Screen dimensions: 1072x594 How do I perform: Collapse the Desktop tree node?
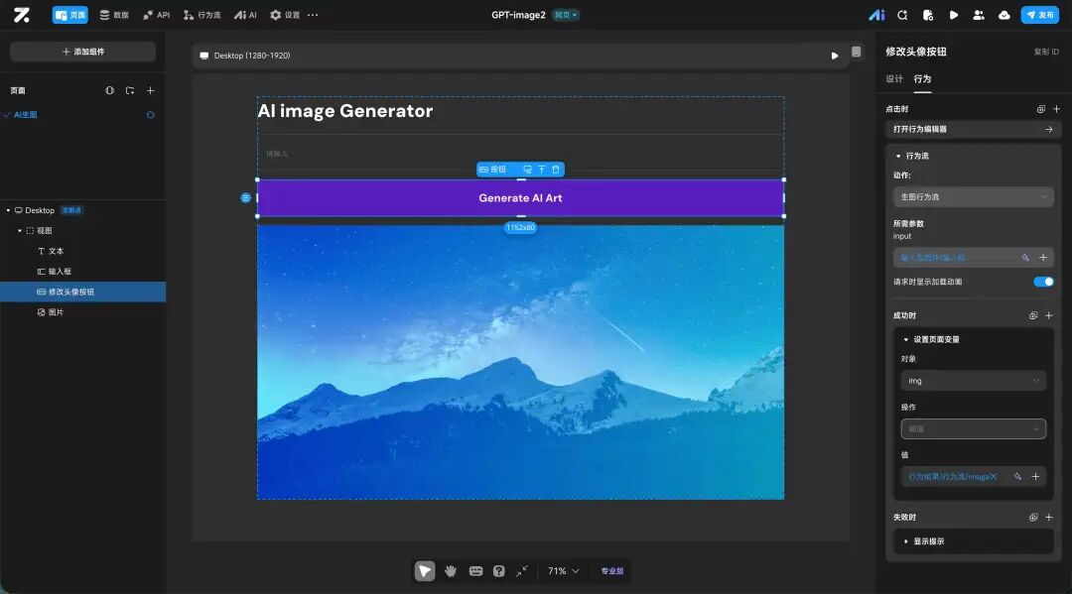[x=8, y=210]
